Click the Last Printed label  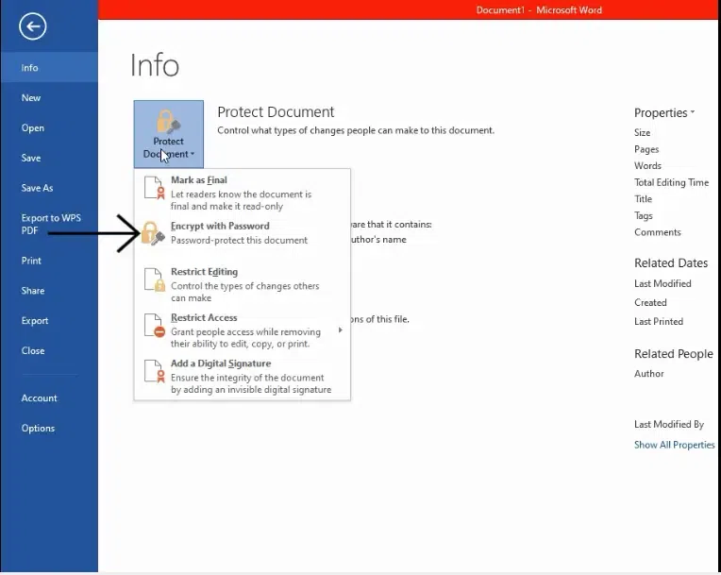click(659, 322)
